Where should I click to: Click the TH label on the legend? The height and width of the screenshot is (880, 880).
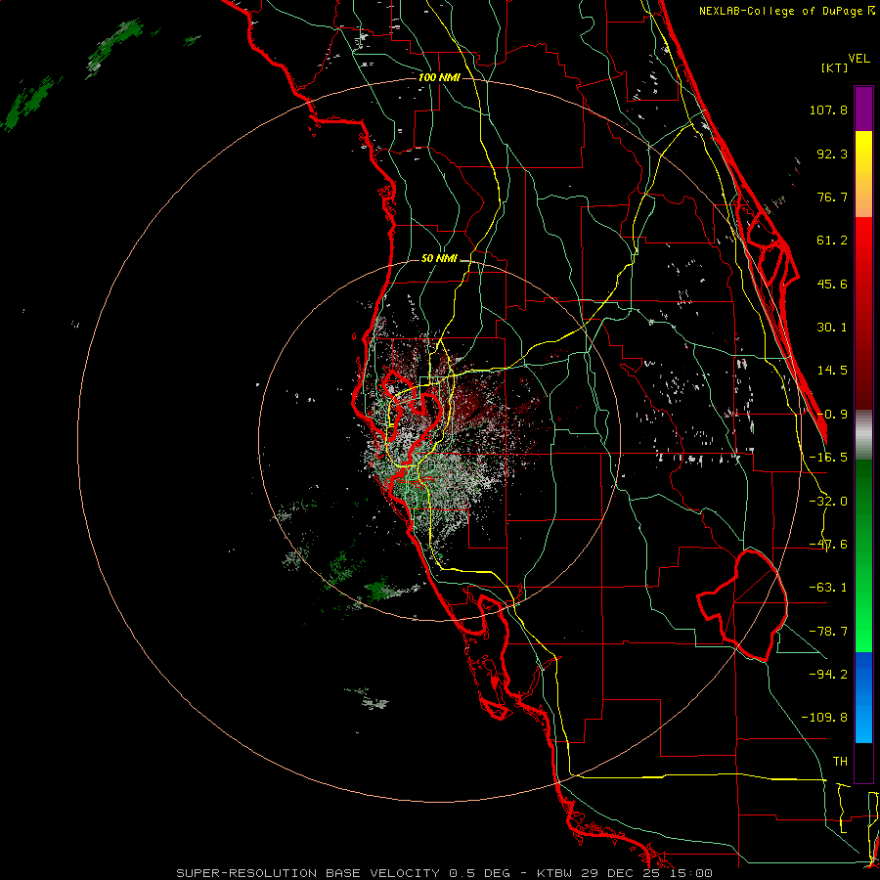coord(840,762)
